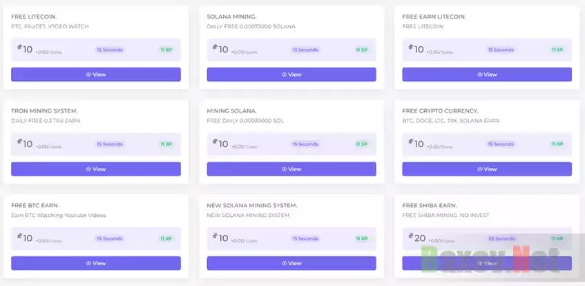Click the 11 XP badge on FREE EARN LITECOIN

click(556, 50)
